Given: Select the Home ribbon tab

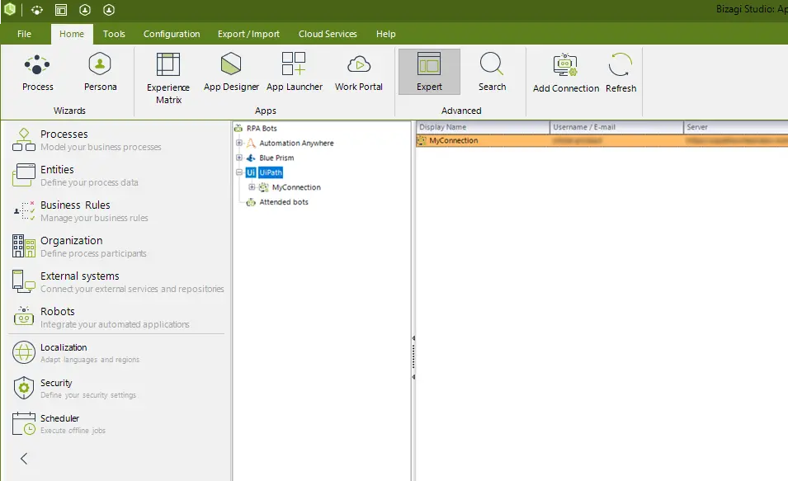Looking at the screenshot, I should (72, 34).
